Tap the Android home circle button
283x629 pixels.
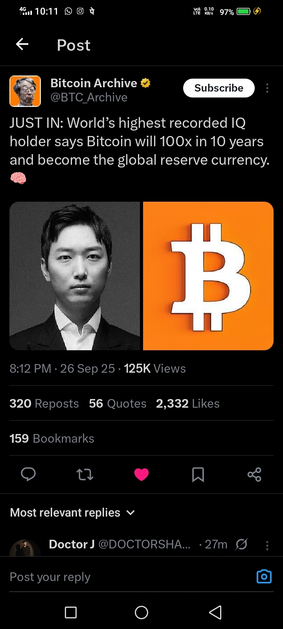pos(141,612)
